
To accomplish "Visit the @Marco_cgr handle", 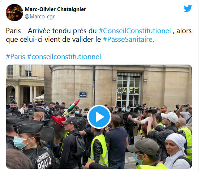I will [x=39, y=17].
